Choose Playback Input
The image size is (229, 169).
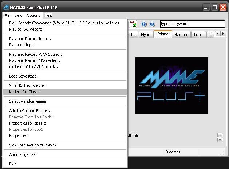click(x=65, y=45)
